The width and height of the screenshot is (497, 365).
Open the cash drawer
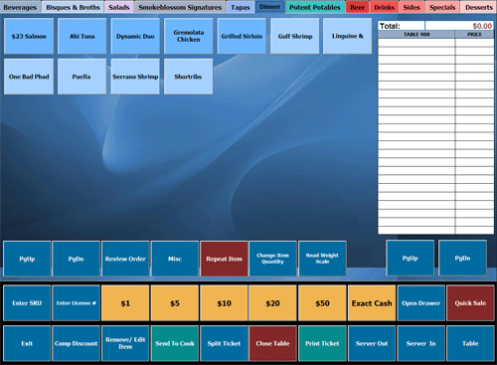(421, 303)
